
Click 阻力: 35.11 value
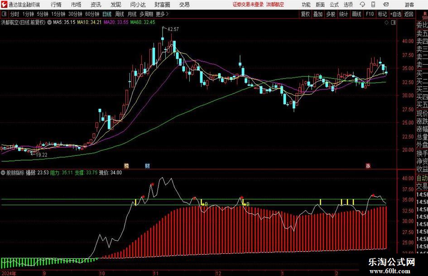click(62, 173)
